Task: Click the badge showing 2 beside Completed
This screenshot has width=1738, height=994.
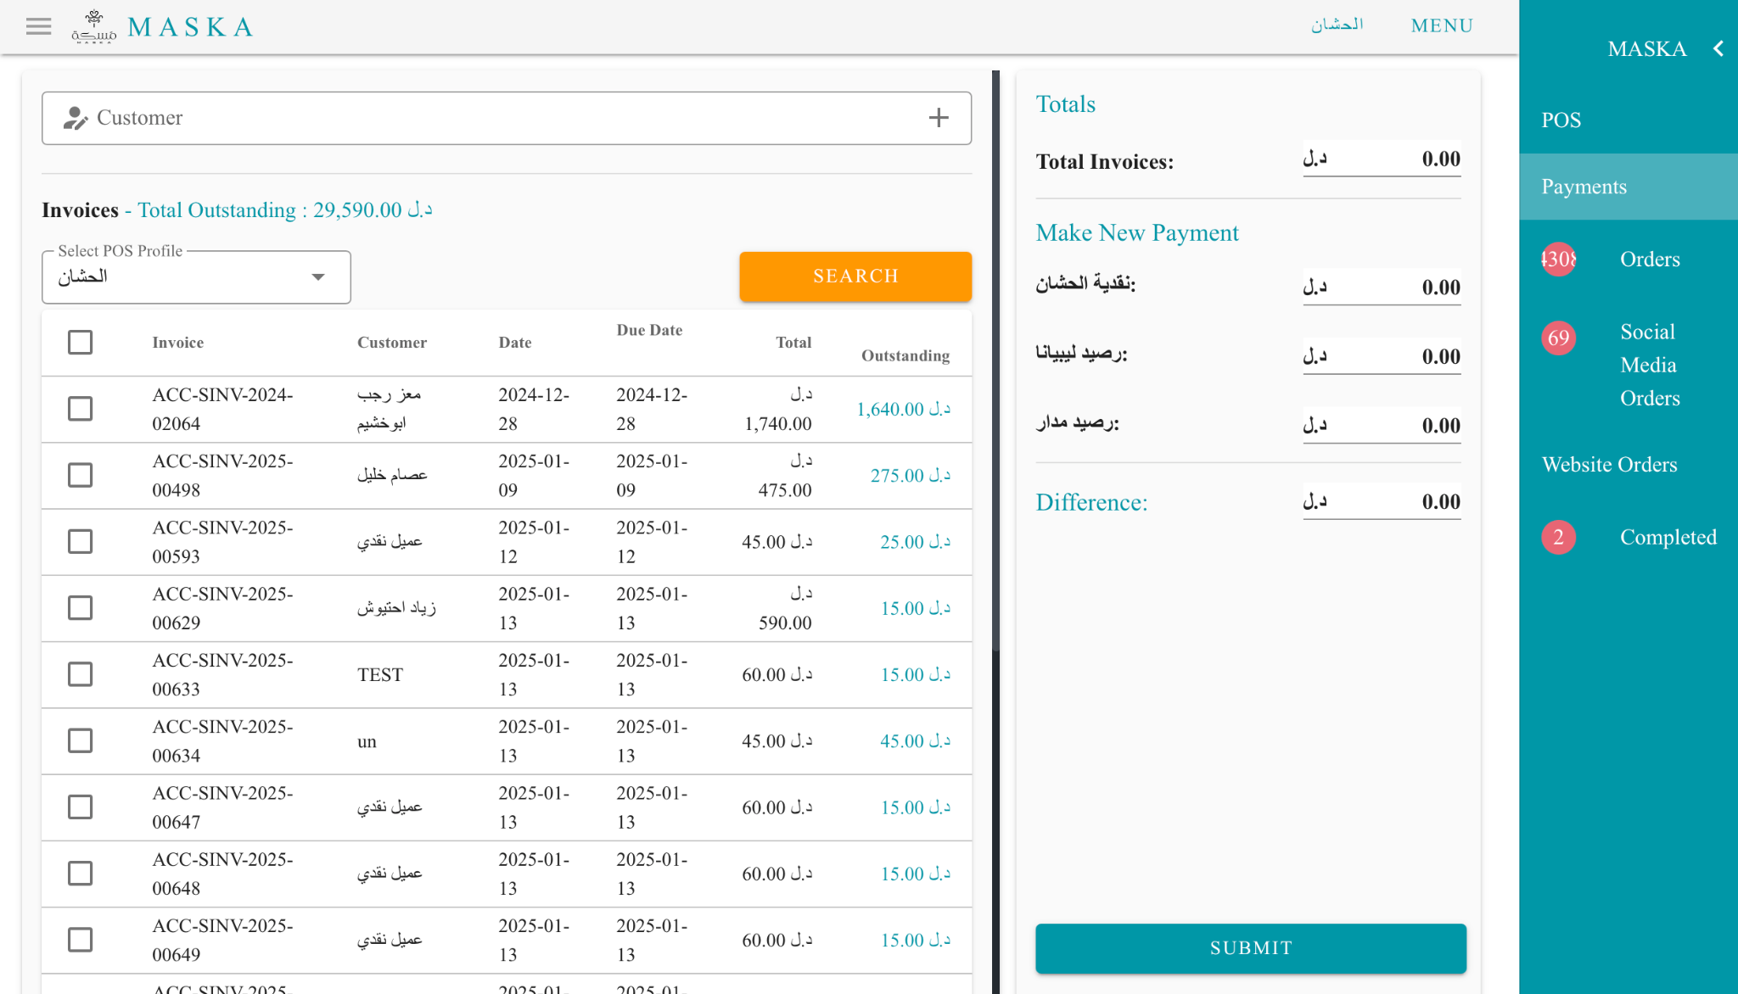Action: [x=1558, y=537]
